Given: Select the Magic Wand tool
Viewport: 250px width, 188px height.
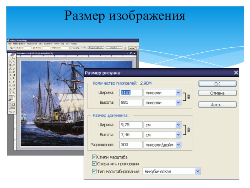Looking at the screenshot, I should tap(14, 61).
